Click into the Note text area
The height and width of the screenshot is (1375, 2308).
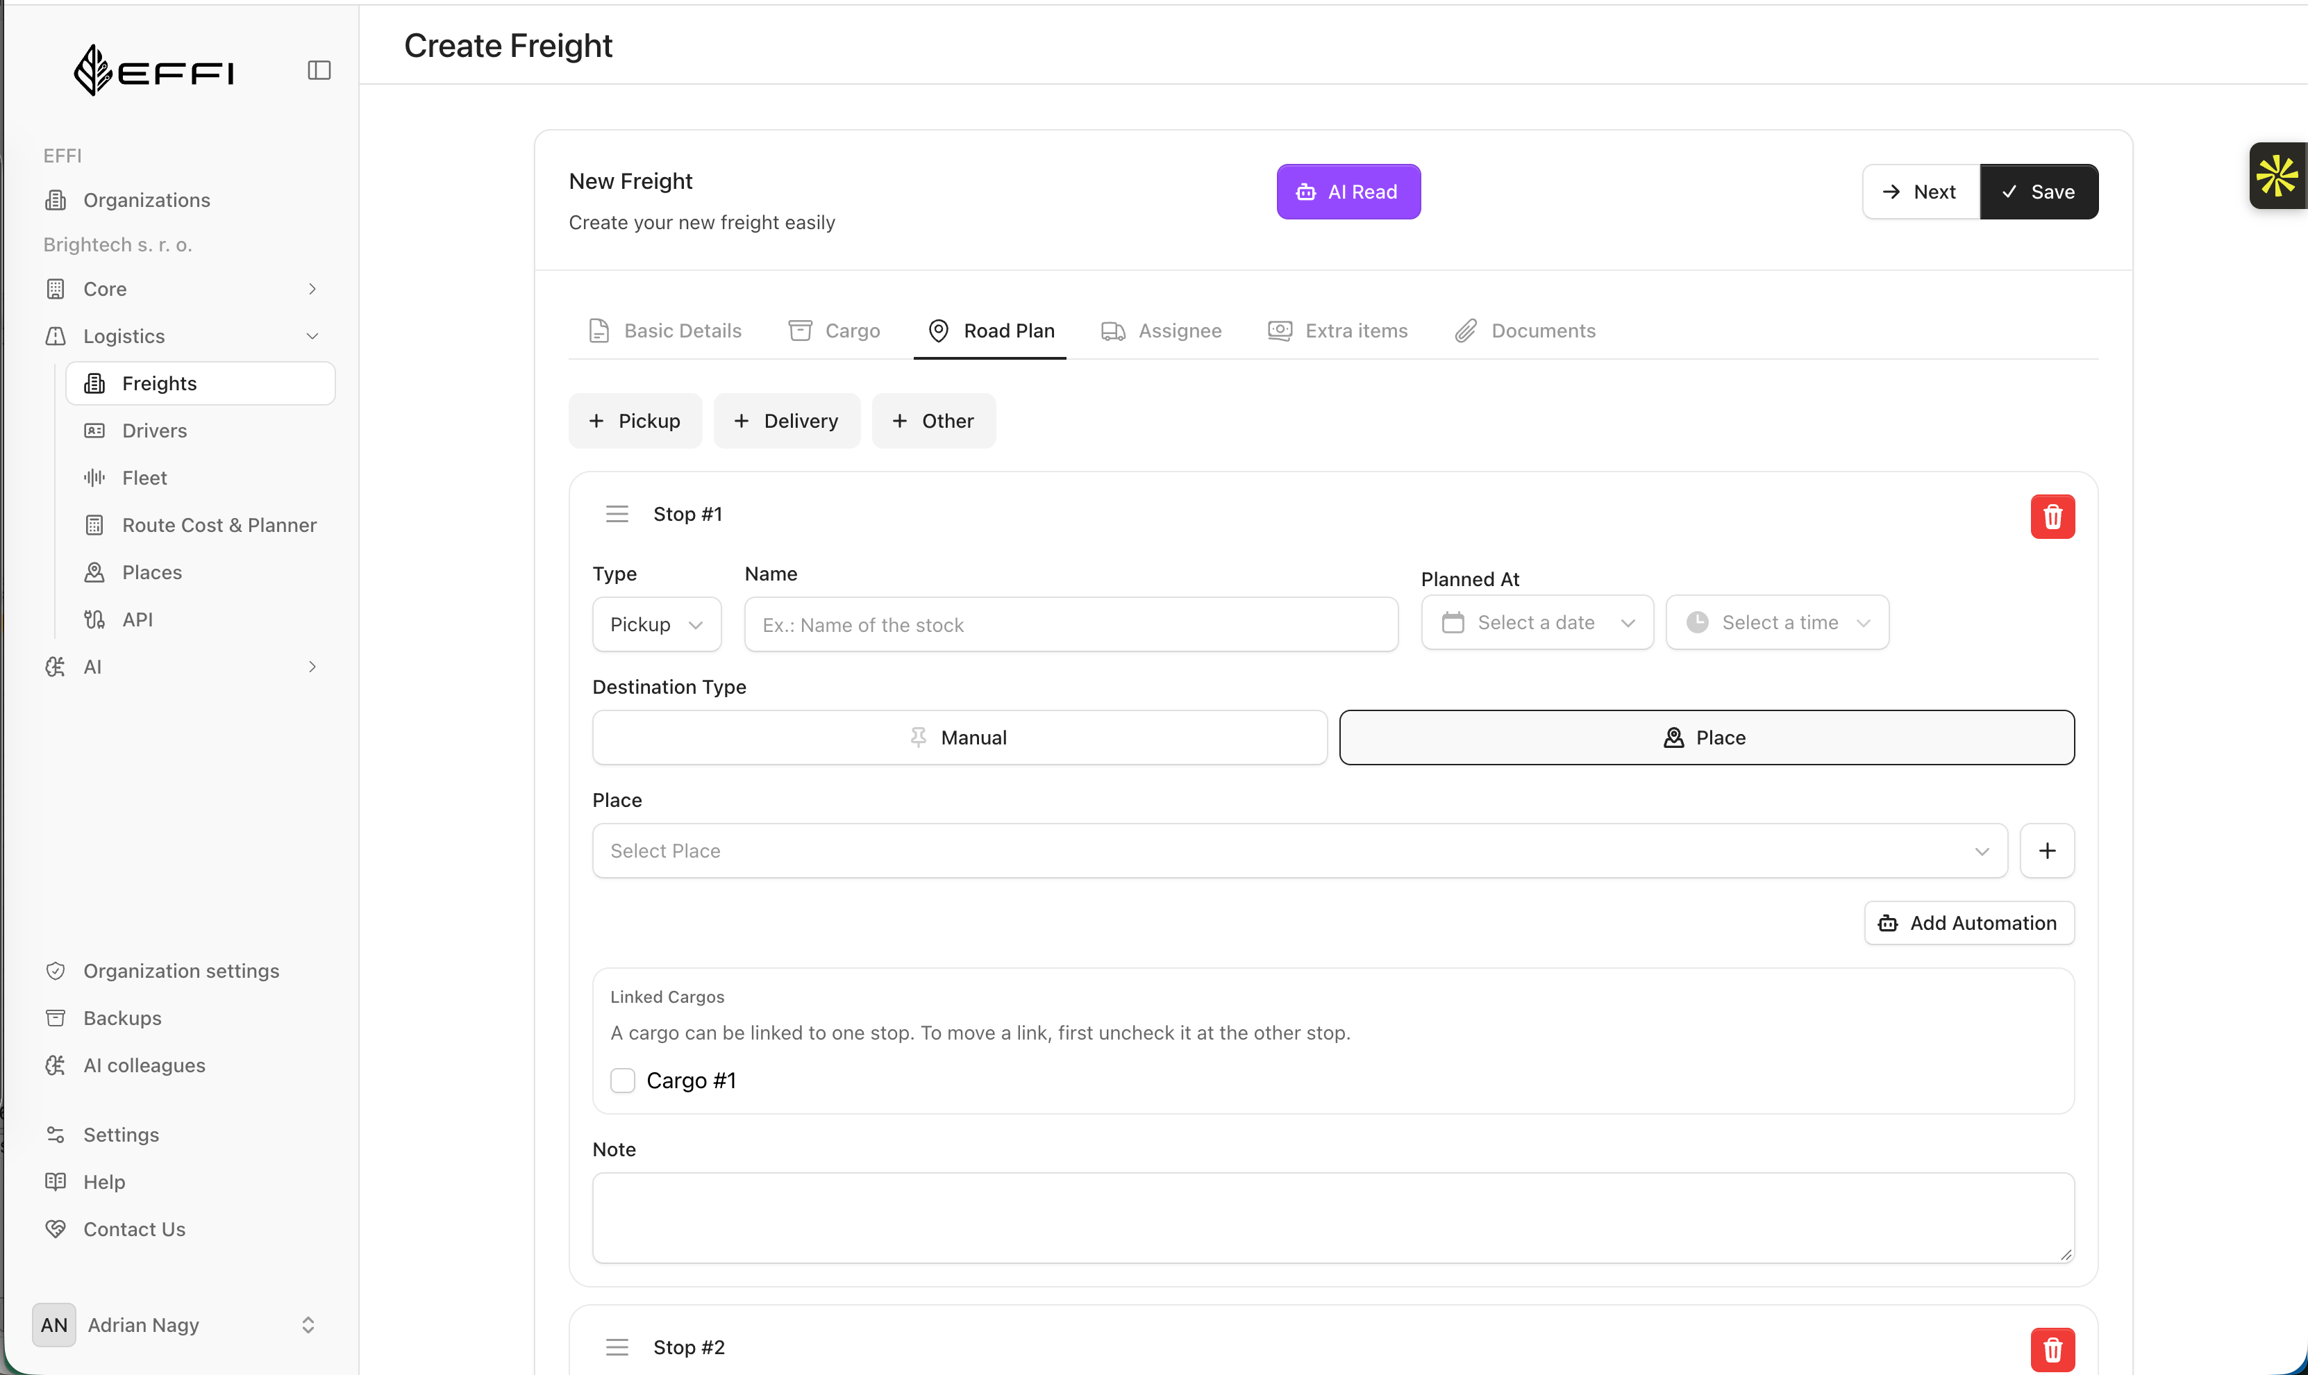1332,1217
